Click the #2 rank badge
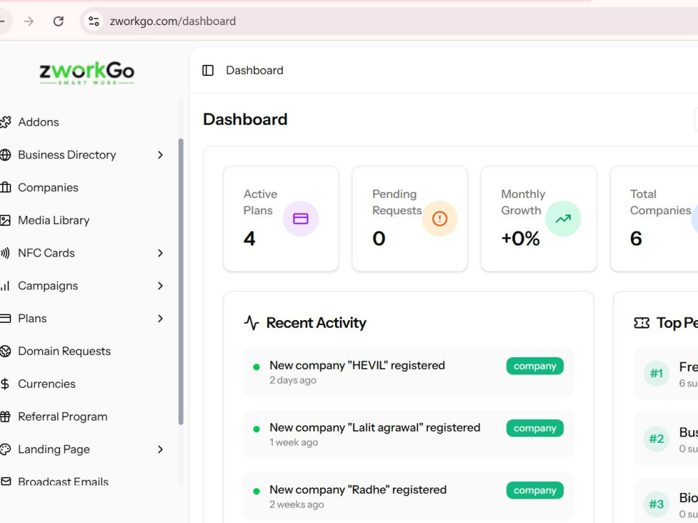698x523 pixels. pos(656,439)
